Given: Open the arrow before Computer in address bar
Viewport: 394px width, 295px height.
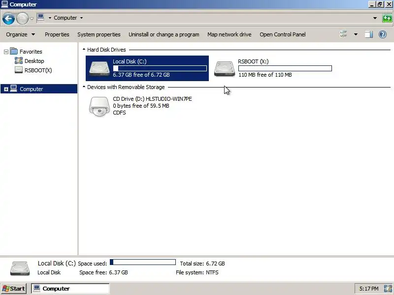Looking at the screenshot, I should (x=50, y=18).
